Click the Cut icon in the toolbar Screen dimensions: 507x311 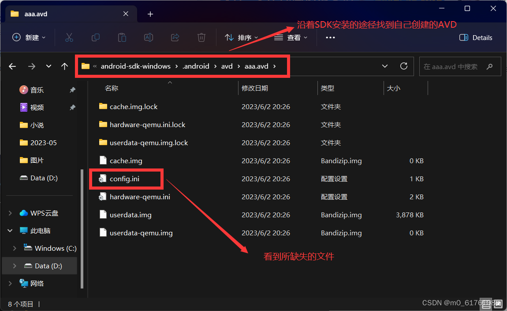[69, 37]
